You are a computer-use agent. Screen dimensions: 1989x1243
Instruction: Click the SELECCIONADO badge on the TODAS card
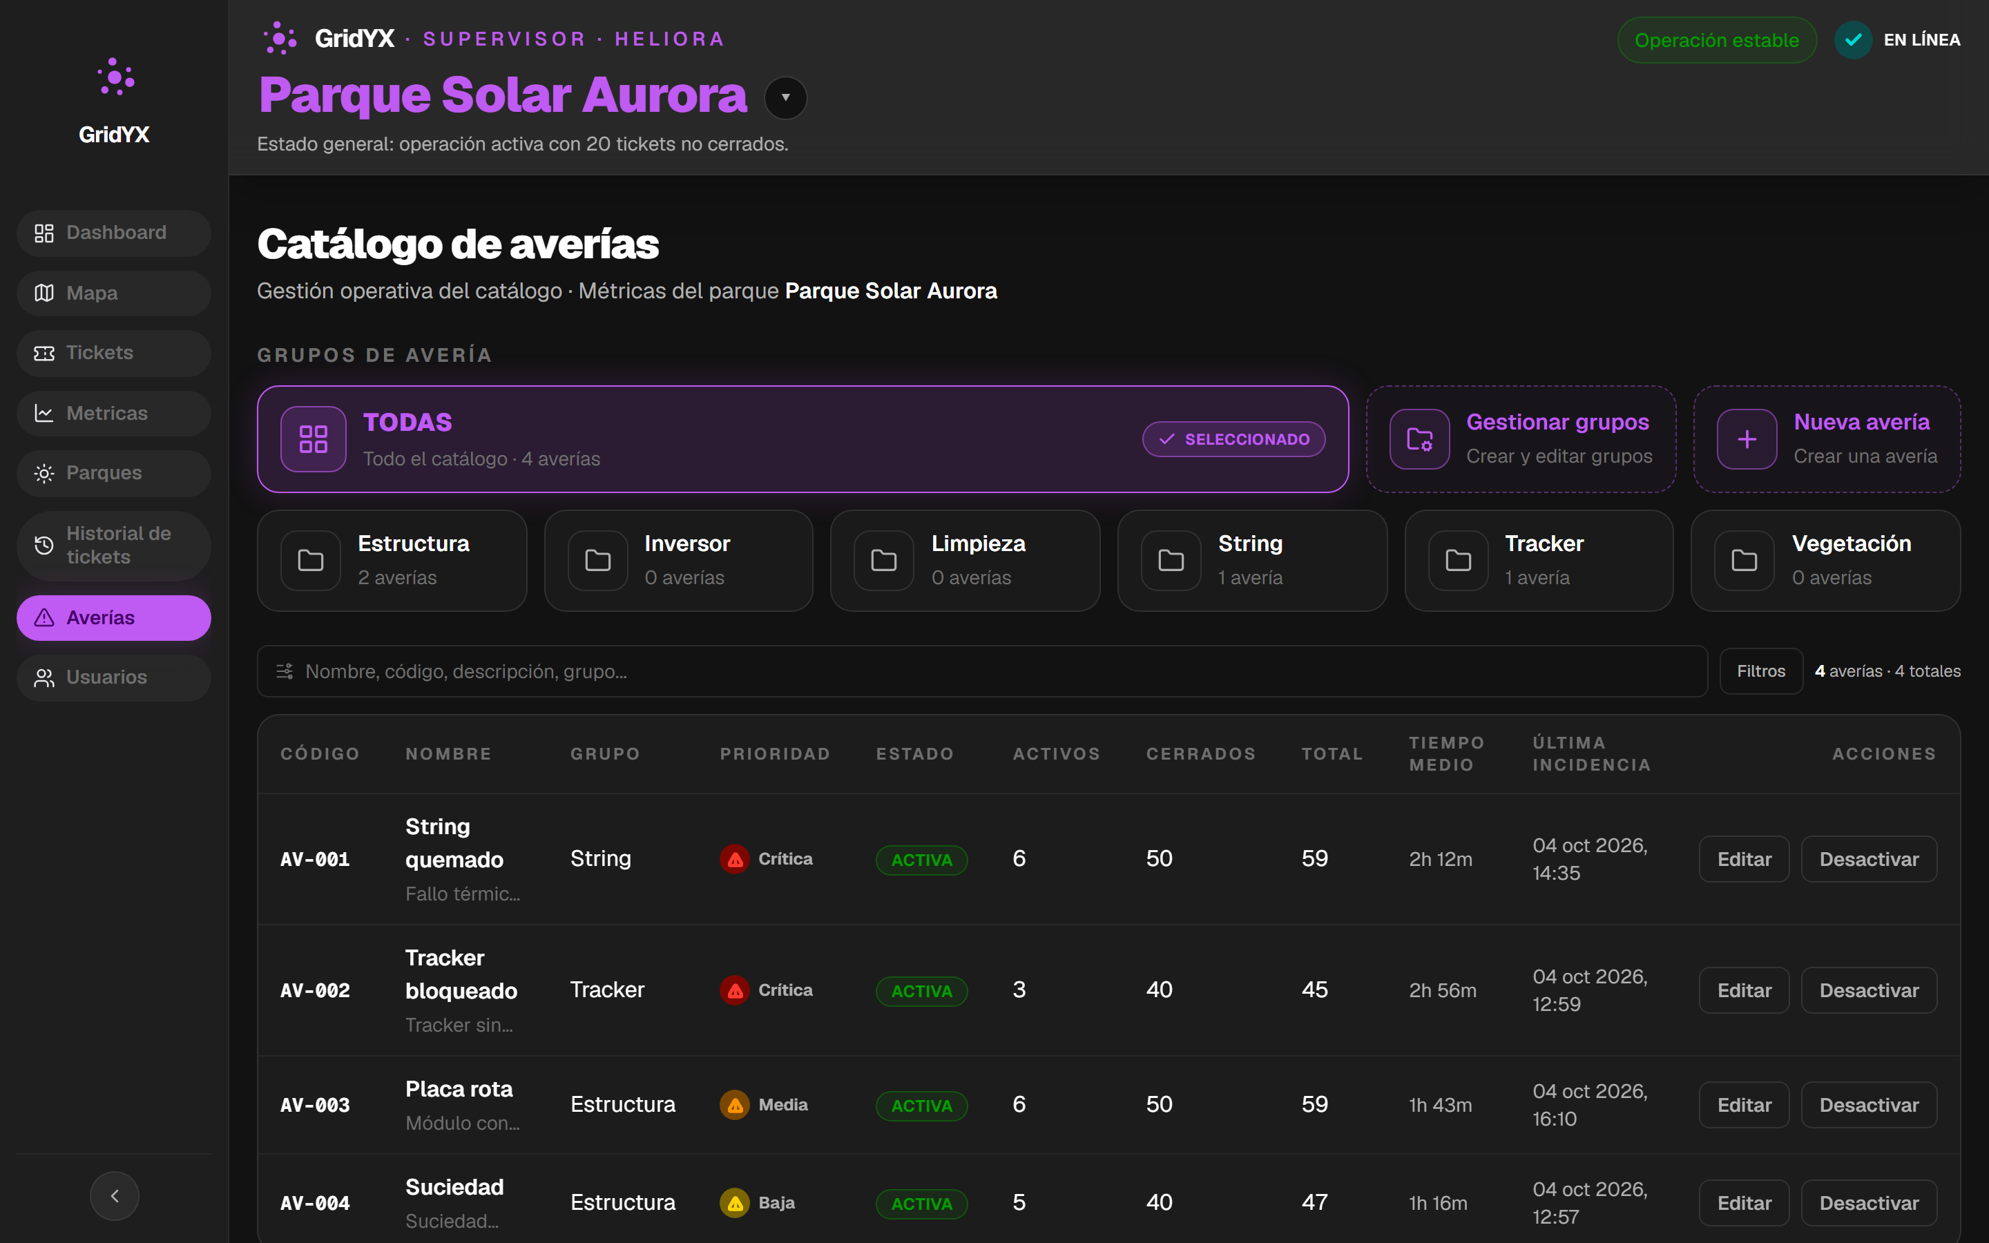[1233, 439]
